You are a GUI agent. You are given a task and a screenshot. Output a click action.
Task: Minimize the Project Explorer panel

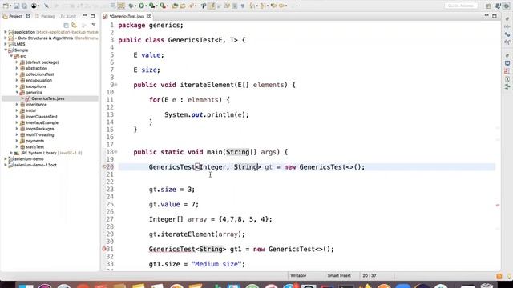tap(85, 16)
